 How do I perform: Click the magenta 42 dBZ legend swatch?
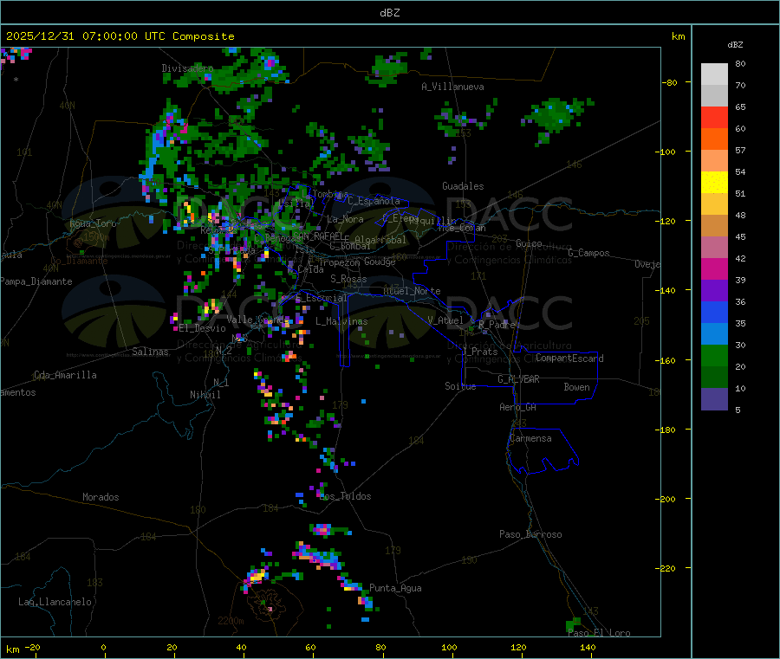pos(714,268)
